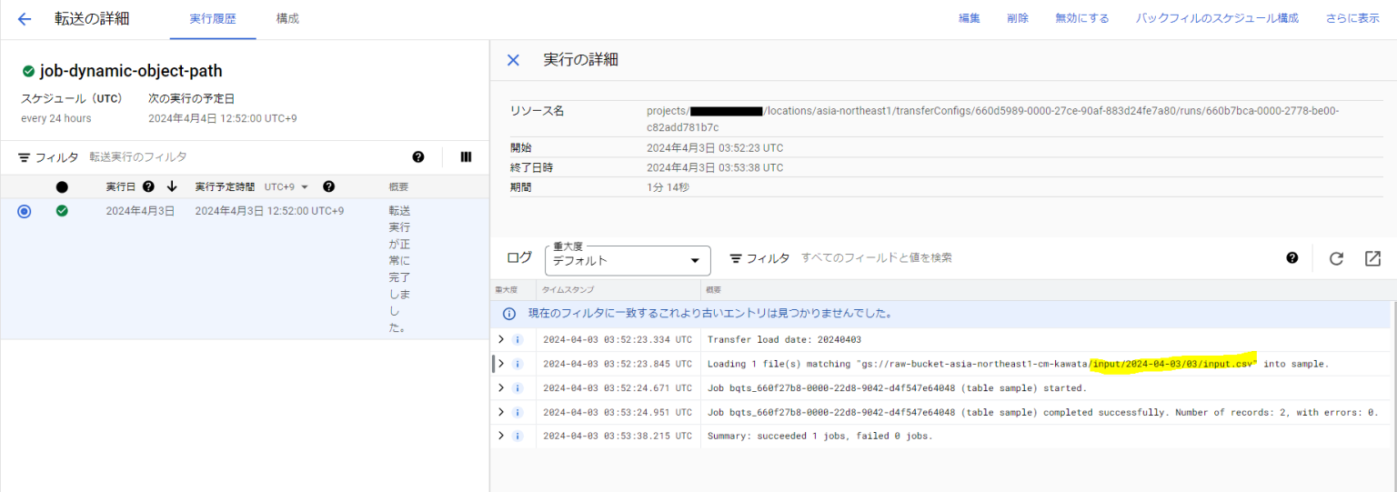Screen dimensions: 1397x492
Task: Expand the Loading 1 file(s) log entry
Action: click(x=500, y=364)
